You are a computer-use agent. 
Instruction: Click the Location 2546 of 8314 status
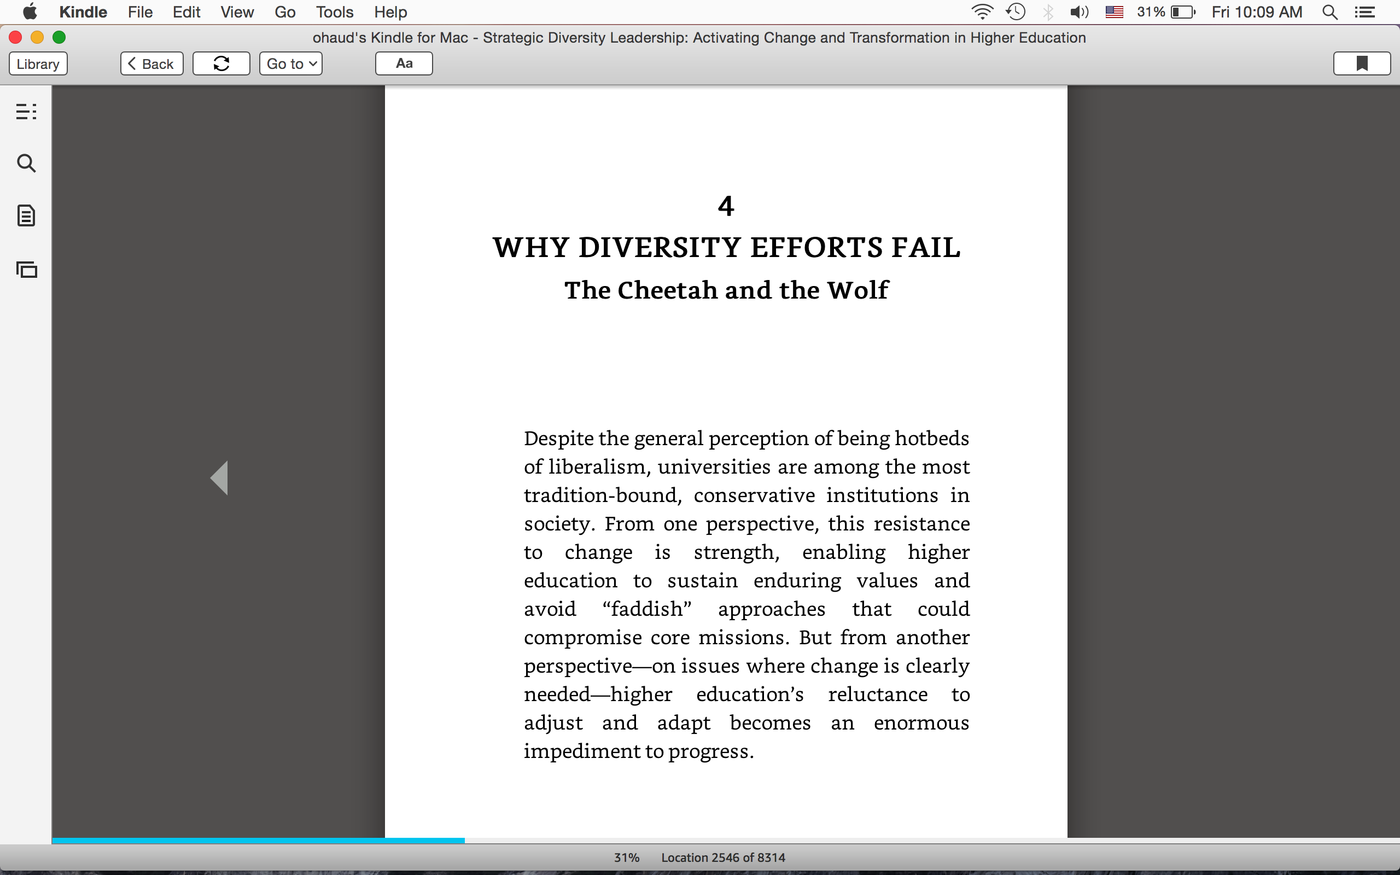723,857
